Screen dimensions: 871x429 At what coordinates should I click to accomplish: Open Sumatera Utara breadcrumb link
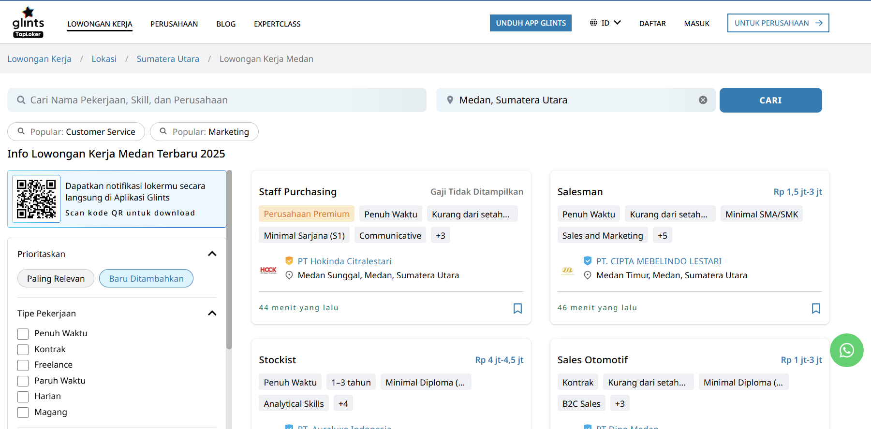(168, 58)
